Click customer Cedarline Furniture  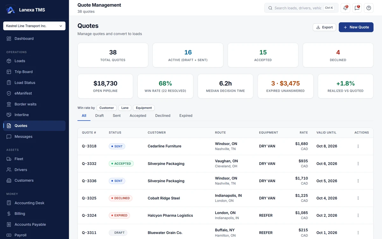pyautogui.click(x=165, y=146)
